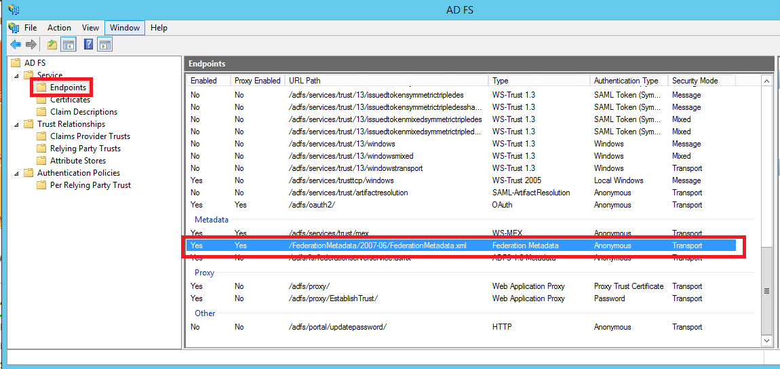780x369 pixels.
Task: Select the Trust Relationships folder label
Action: 71,124
